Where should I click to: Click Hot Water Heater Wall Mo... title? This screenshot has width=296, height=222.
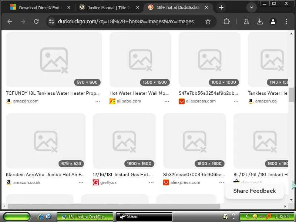pyautogui.click(x=139, y=93)
